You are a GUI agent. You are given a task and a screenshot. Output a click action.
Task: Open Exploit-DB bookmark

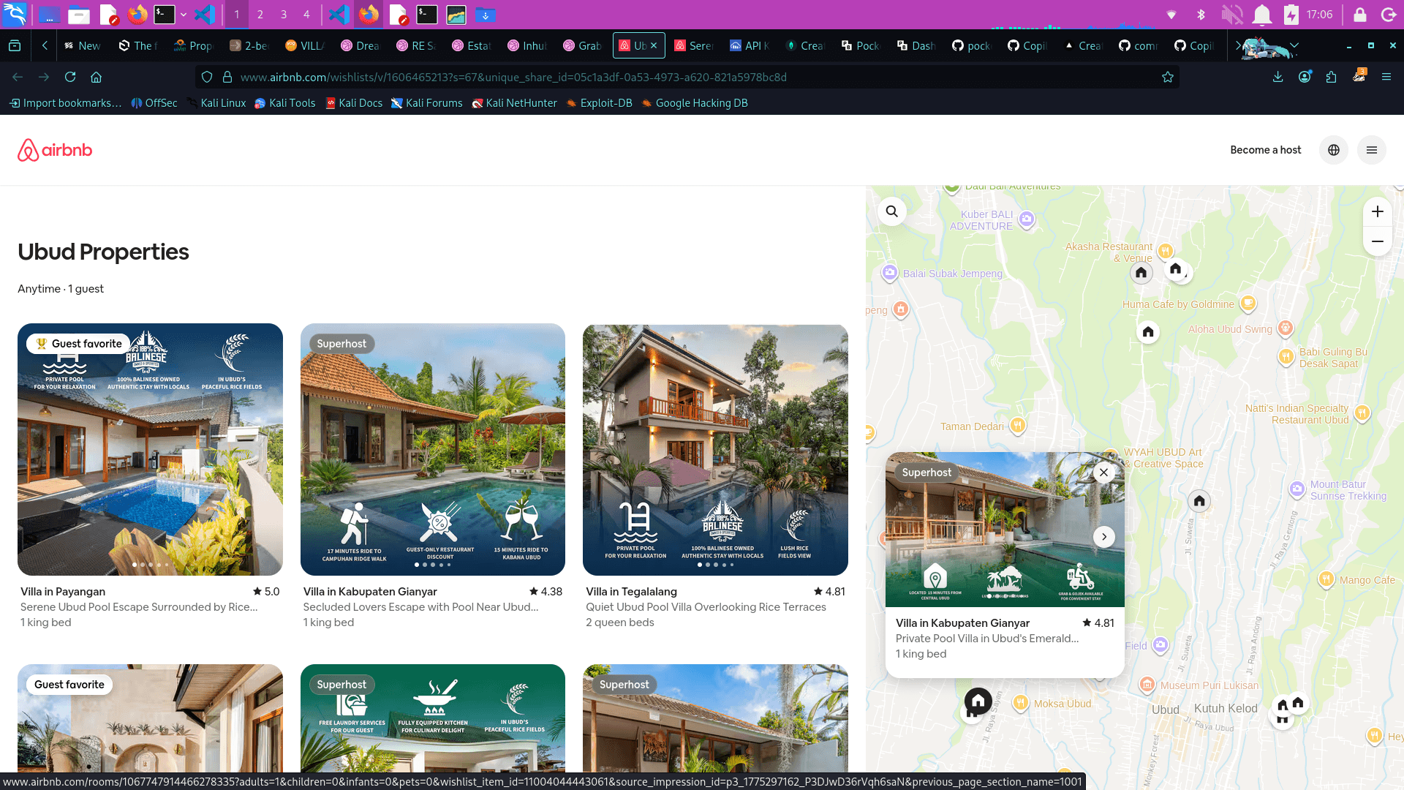pos(599,103)
